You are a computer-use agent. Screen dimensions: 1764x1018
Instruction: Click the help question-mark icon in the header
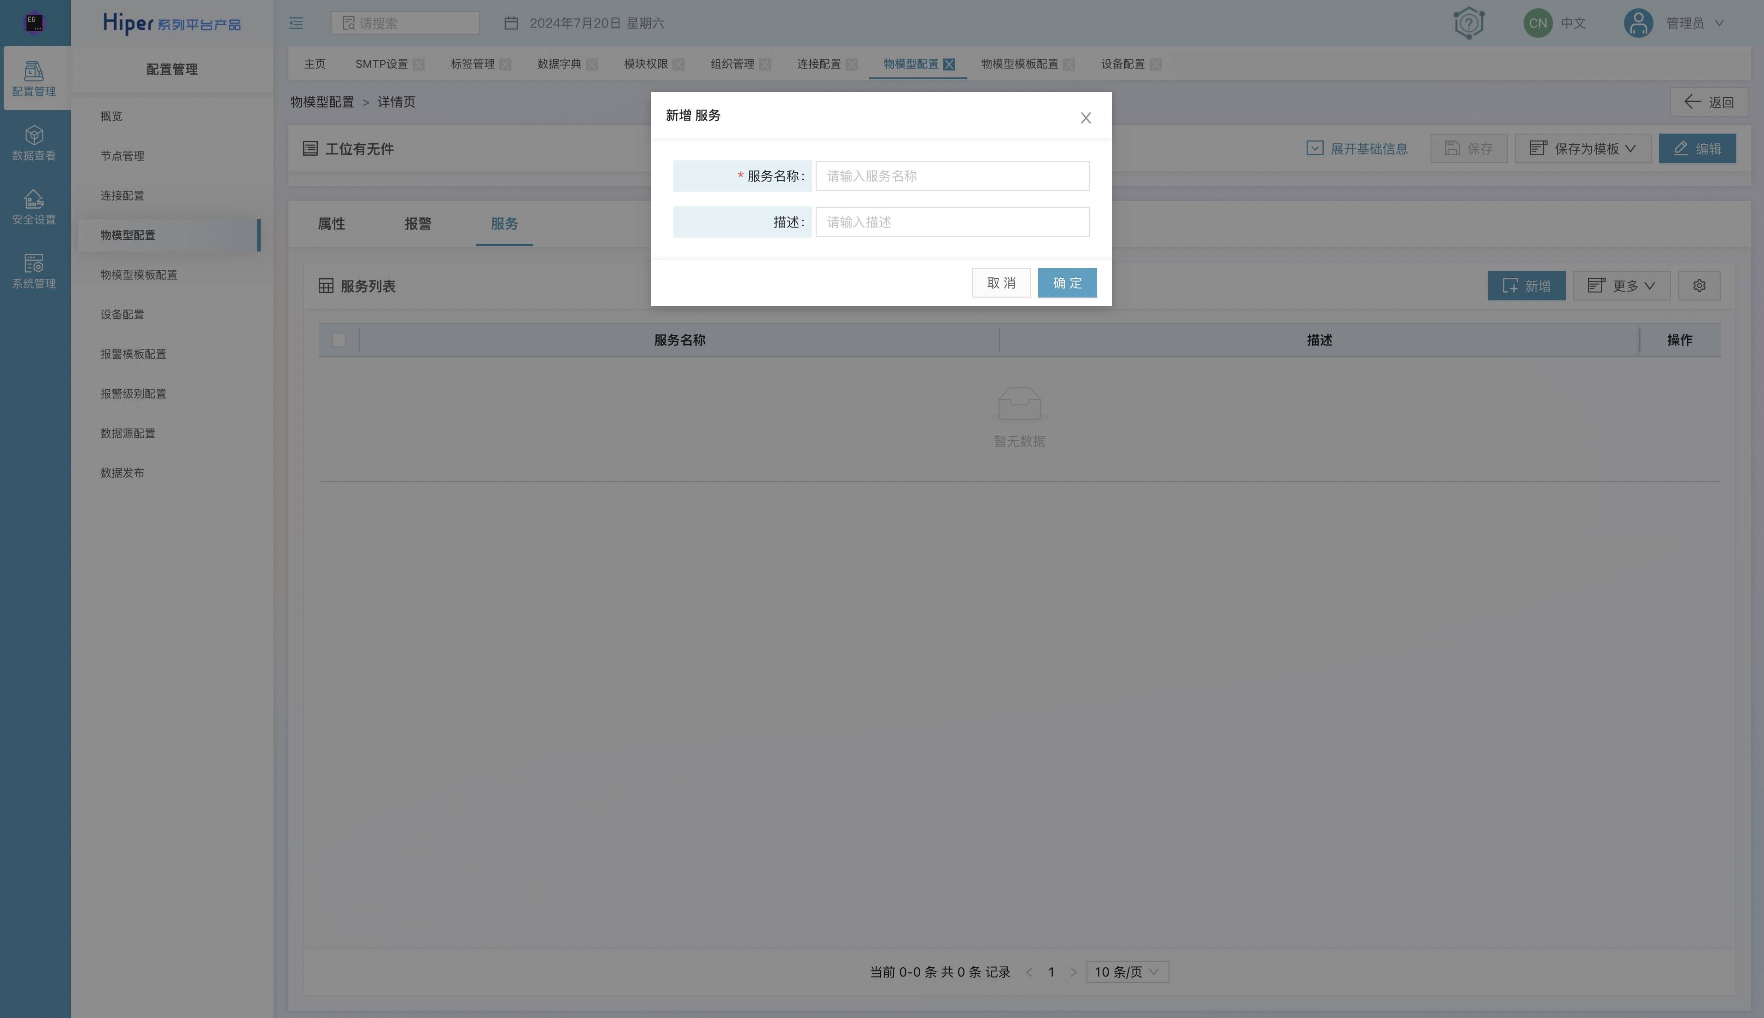tap(1468, 23)
